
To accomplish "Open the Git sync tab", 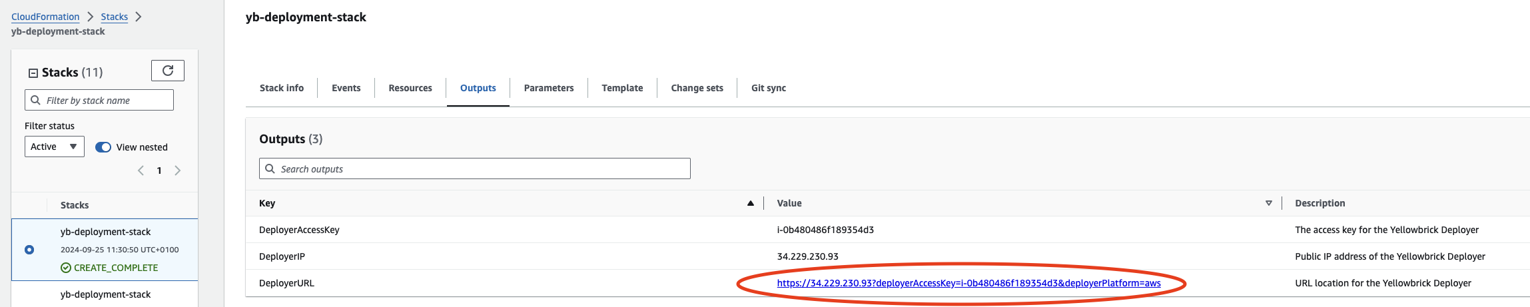I will click(768, 88).
